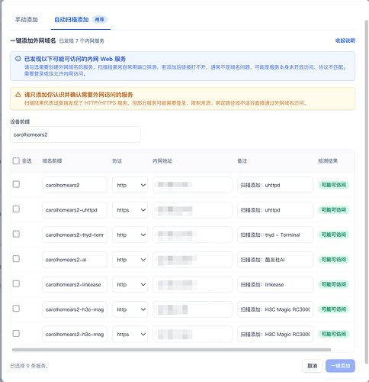
Task: Click the 推荐 badge next to scan tab
Action: [x=99, y=20]
